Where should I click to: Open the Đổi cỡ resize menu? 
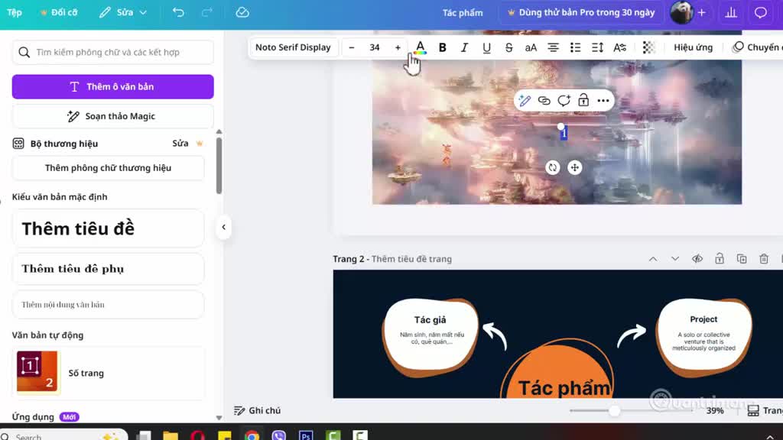click(x=59, y=12)
